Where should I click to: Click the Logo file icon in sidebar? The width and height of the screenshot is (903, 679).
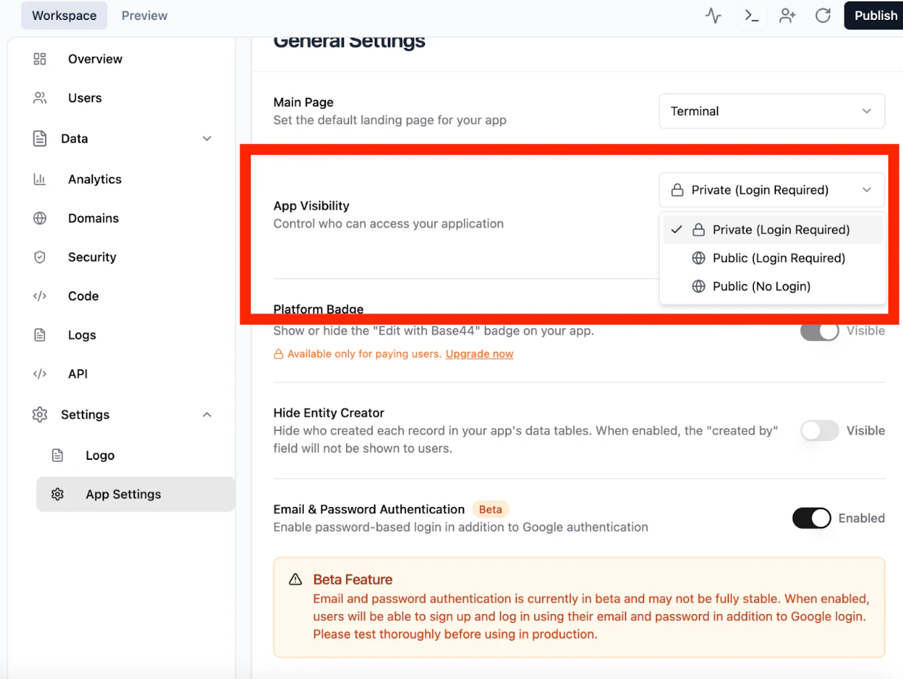58,455
